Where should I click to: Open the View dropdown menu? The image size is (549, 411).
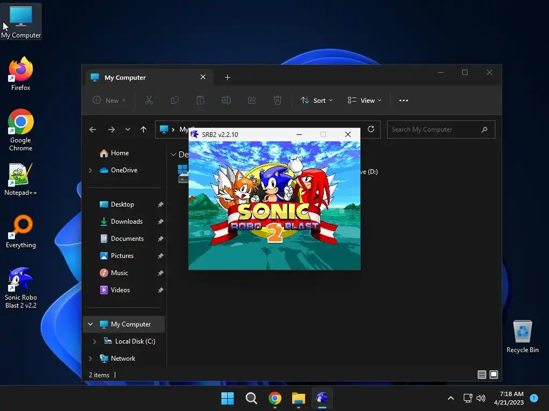click(x=365, y=100)
